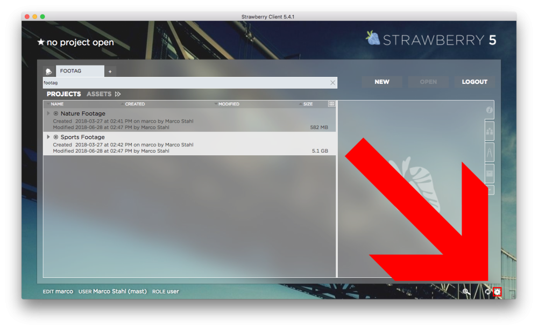Click the LOGOUT button

click(x=475, y=82)
